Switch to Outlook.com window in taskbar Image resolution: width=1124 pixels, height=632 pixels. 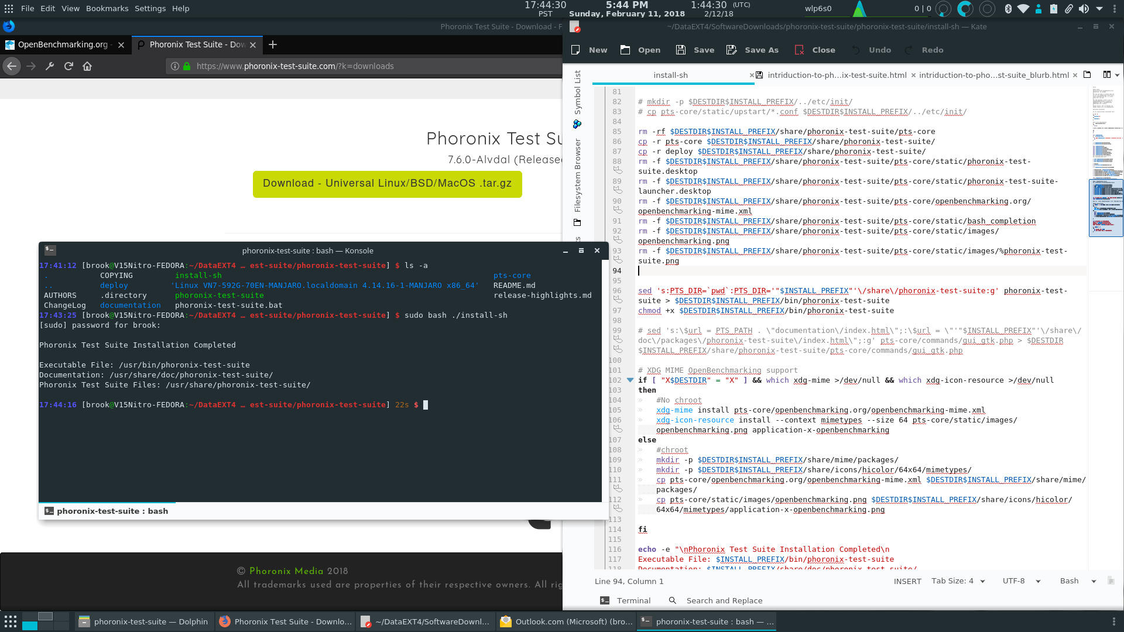(566, 621)
